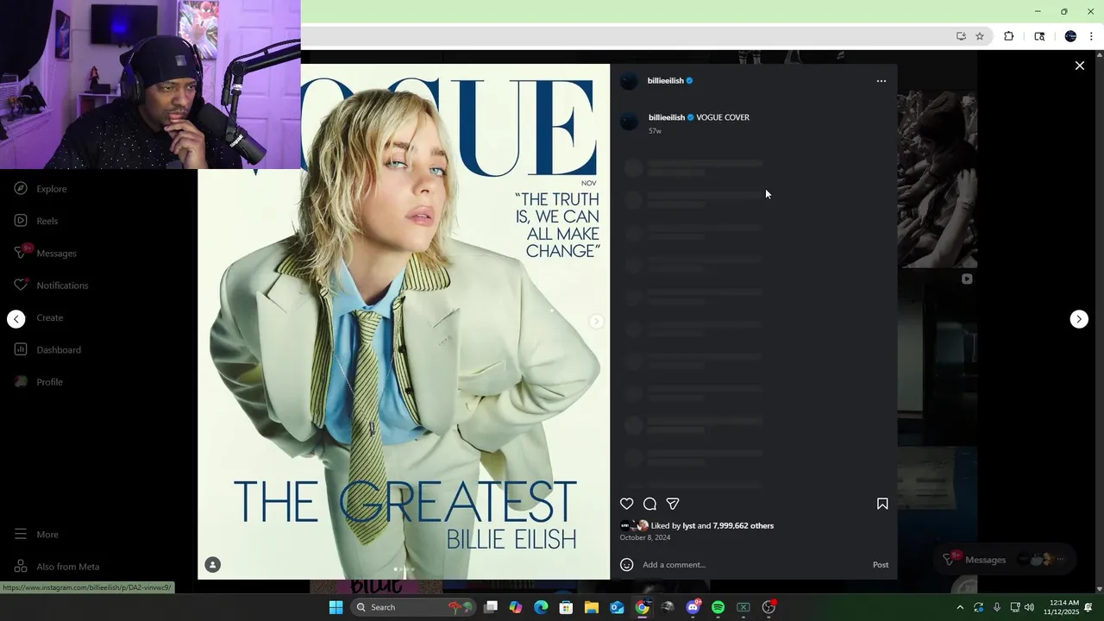Open the lyst profile in the Liked by line
The height and width of the screenshot is (621, 1104).
[688, 526]
